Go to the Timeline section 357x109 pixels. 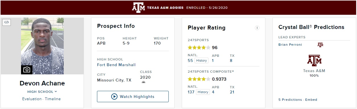click(53, 99)
